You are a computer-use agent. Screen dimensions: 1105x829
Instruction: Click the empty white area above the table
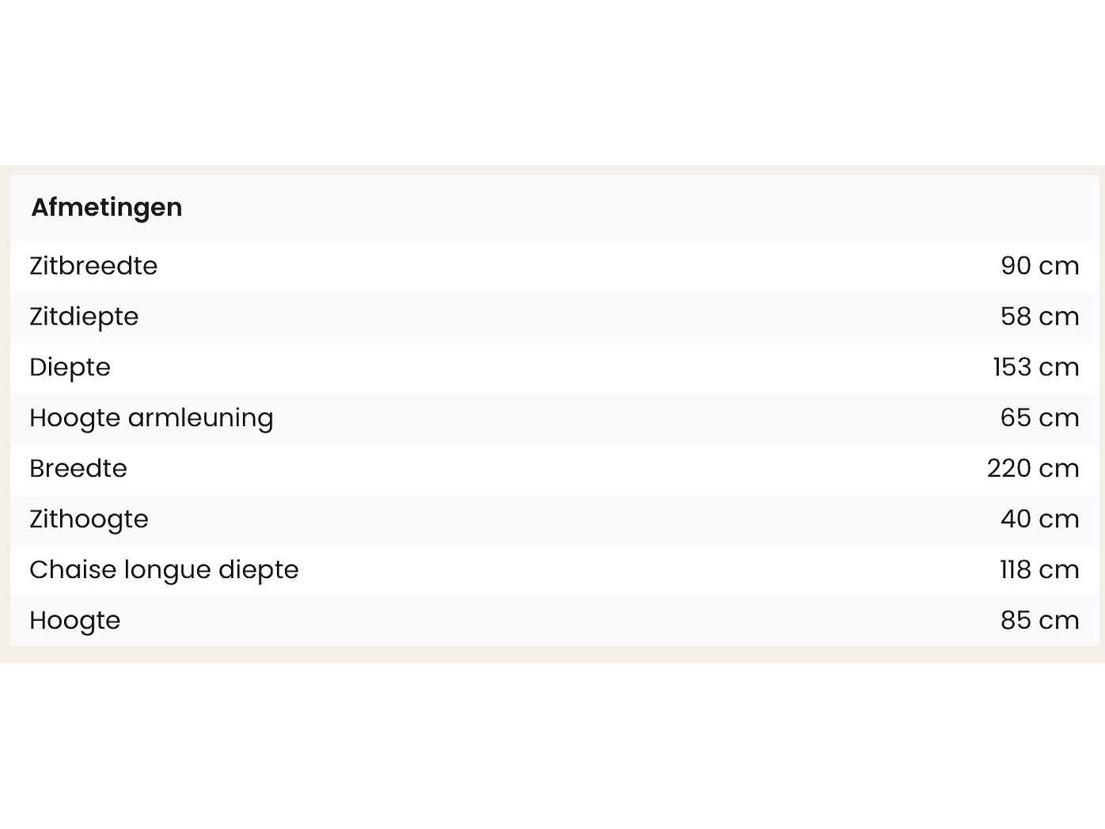552,79
